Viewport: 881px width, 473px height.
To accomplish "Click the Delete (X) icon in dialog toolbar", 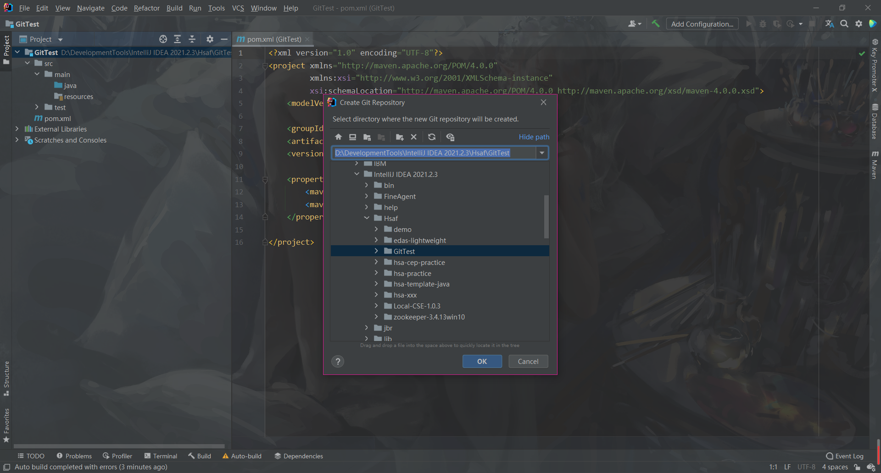I will coord(414,137).
